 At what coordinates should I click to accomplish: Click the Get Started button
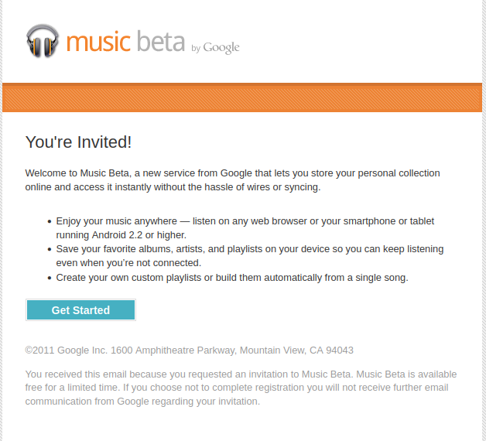80,310
